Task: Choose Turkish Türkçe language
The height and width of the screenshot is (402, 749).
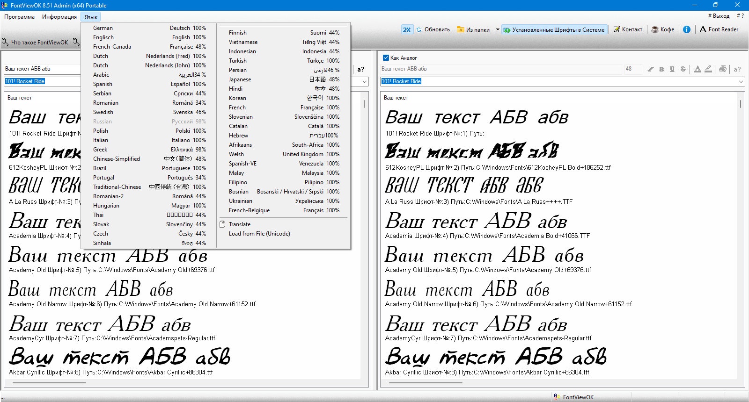Action: point(283,61)
